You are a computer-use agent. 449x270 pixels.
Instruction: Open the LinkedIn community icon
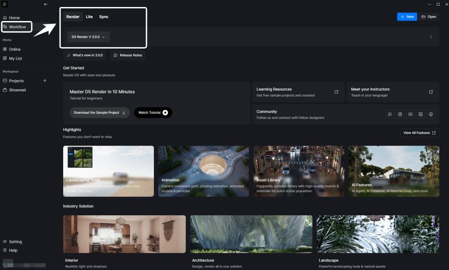tap(420, 114)
